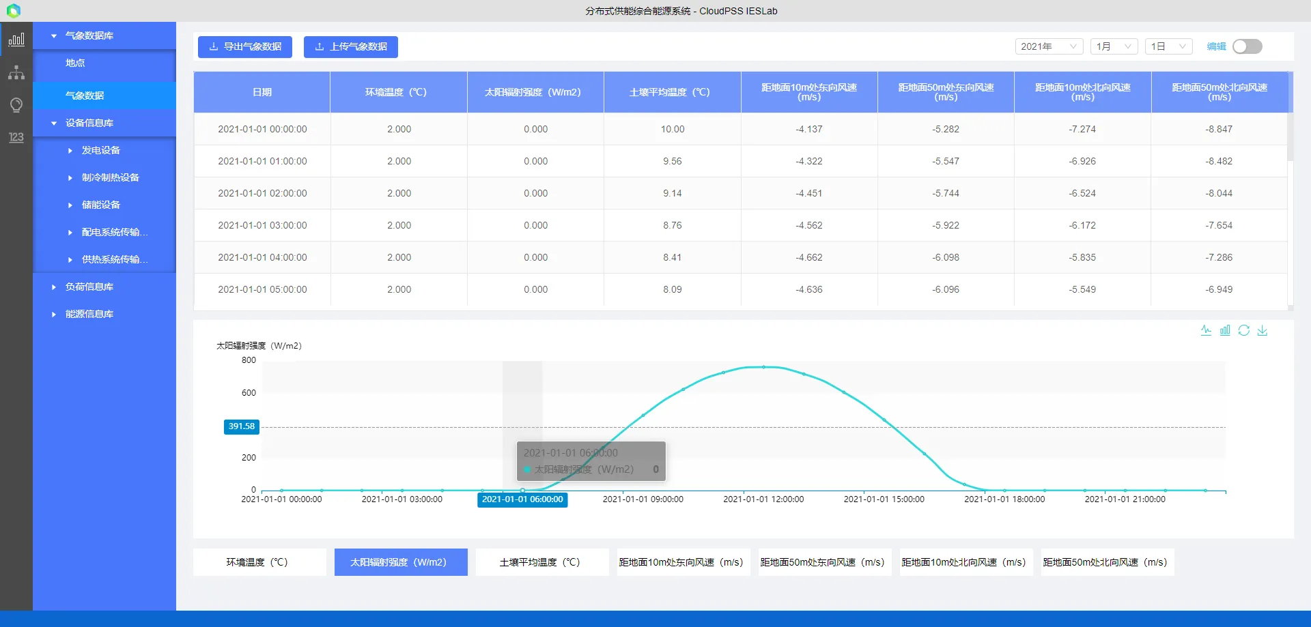Download the chart image icon

[x=1263, y=330]
